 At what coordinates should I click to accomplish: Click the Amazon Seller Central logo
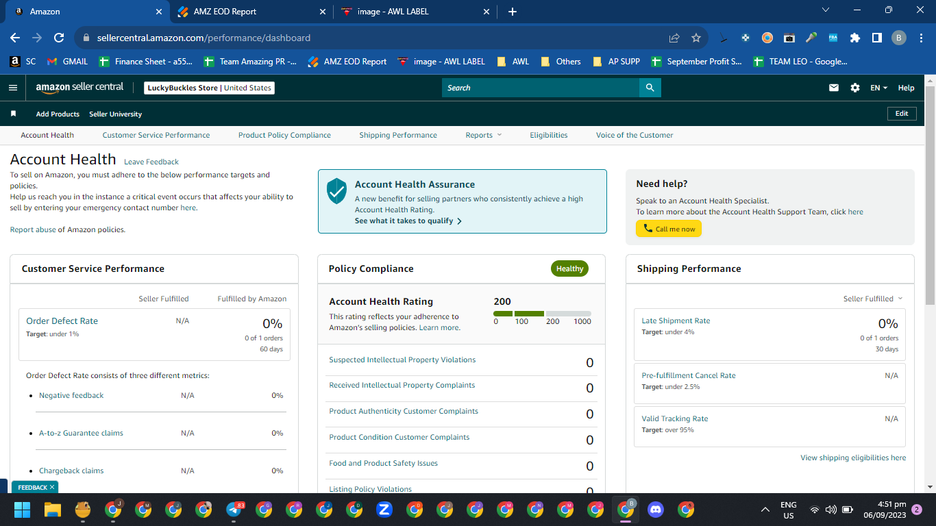pyautogui.click(x=80, y=88)
